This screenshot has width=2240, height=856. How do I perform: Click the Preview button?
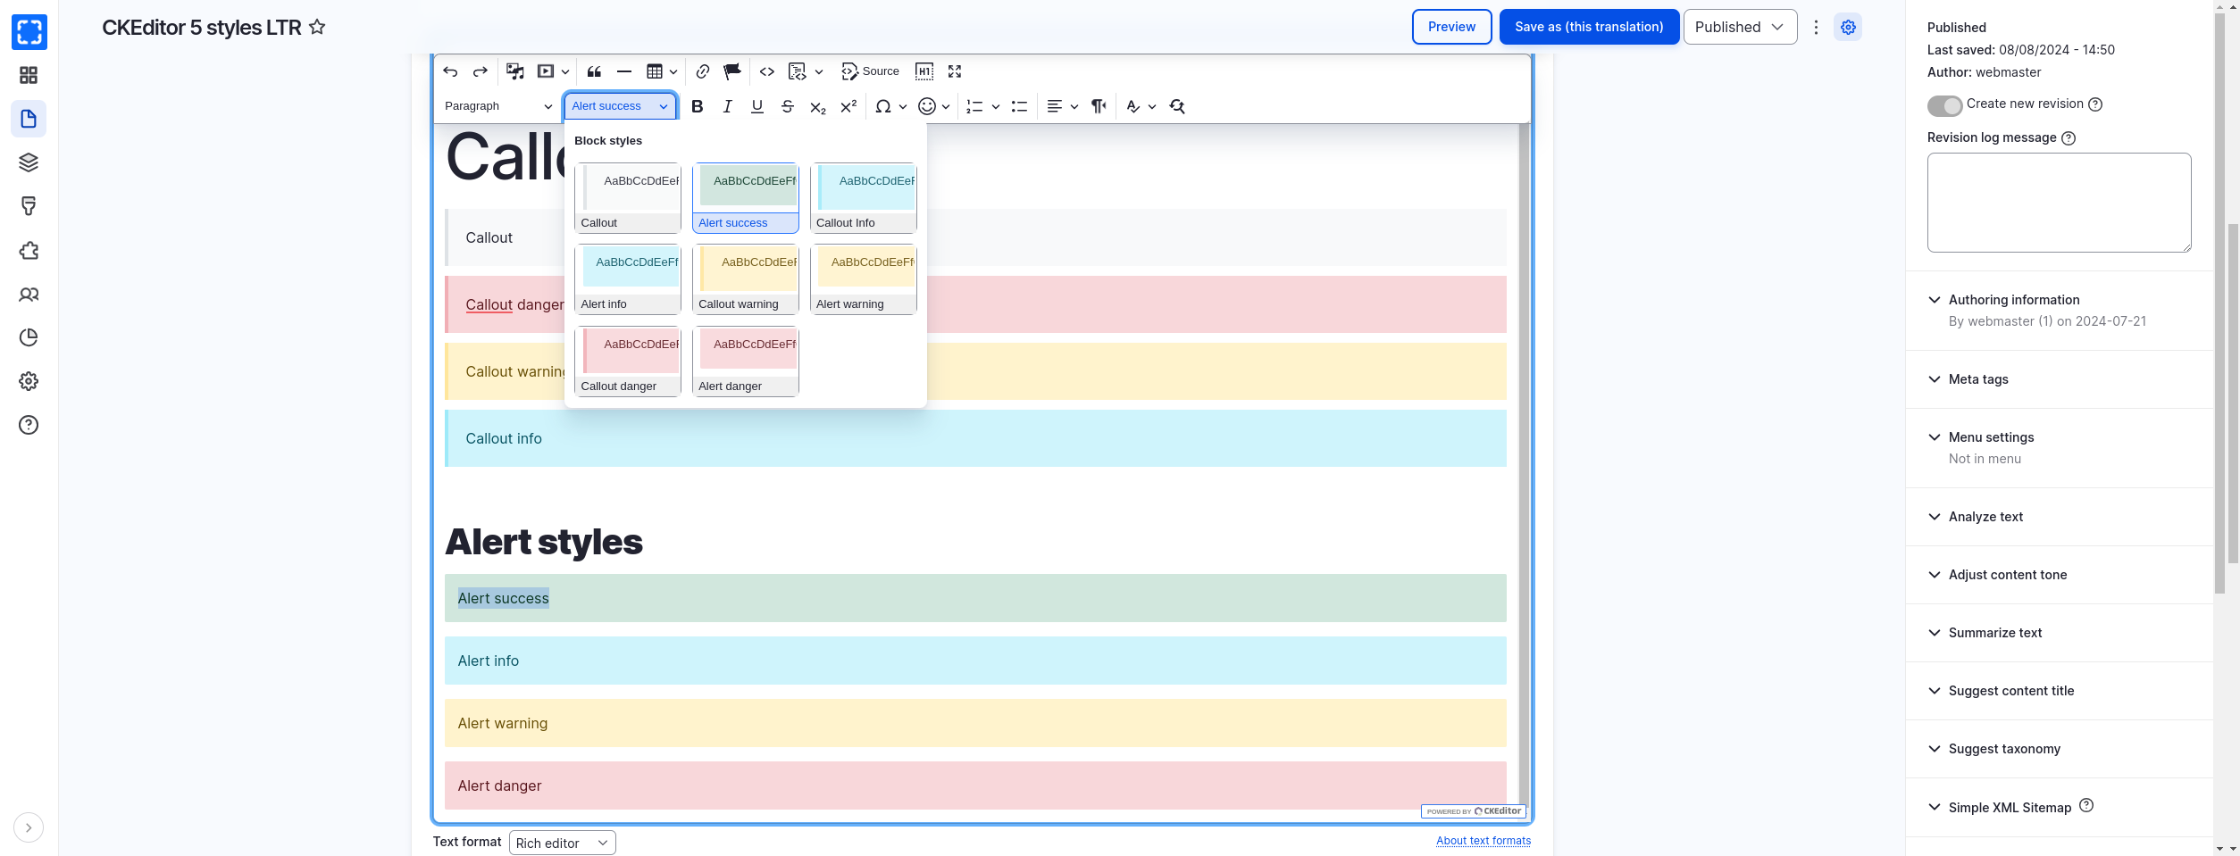pos(1451,27)
